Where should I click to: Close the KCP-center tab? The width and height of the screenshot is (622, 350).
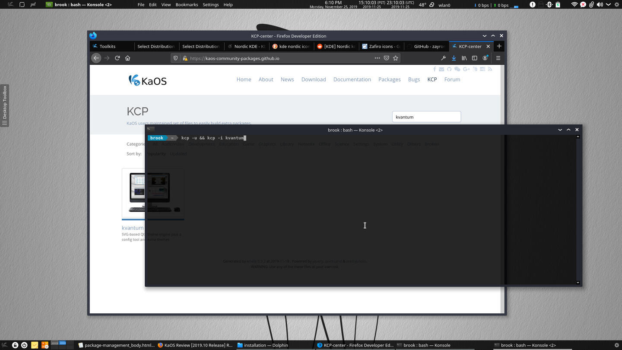[488, 46]
